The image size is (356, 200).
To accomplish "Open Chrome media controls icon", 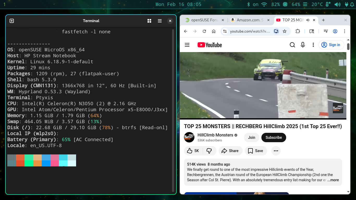I will pyautogui.click(x=326, y=31).
